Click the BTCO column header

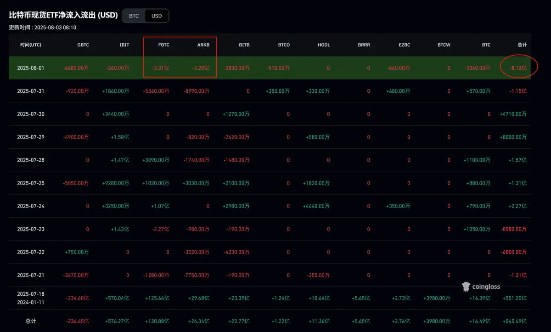coord(284,45)
